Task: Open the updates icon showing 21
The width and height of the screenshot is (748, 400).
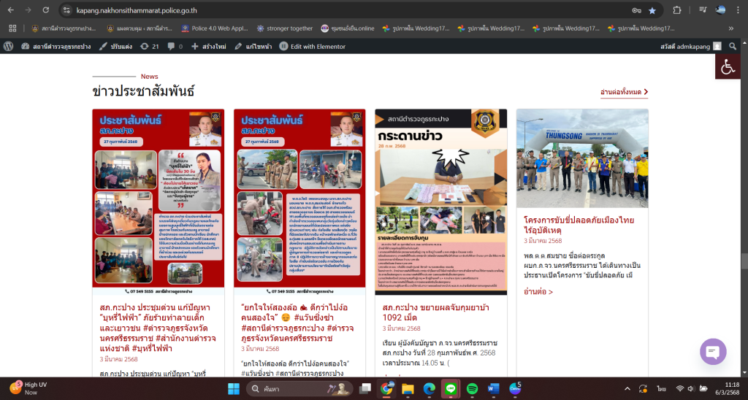Action: tap(149, 46)
